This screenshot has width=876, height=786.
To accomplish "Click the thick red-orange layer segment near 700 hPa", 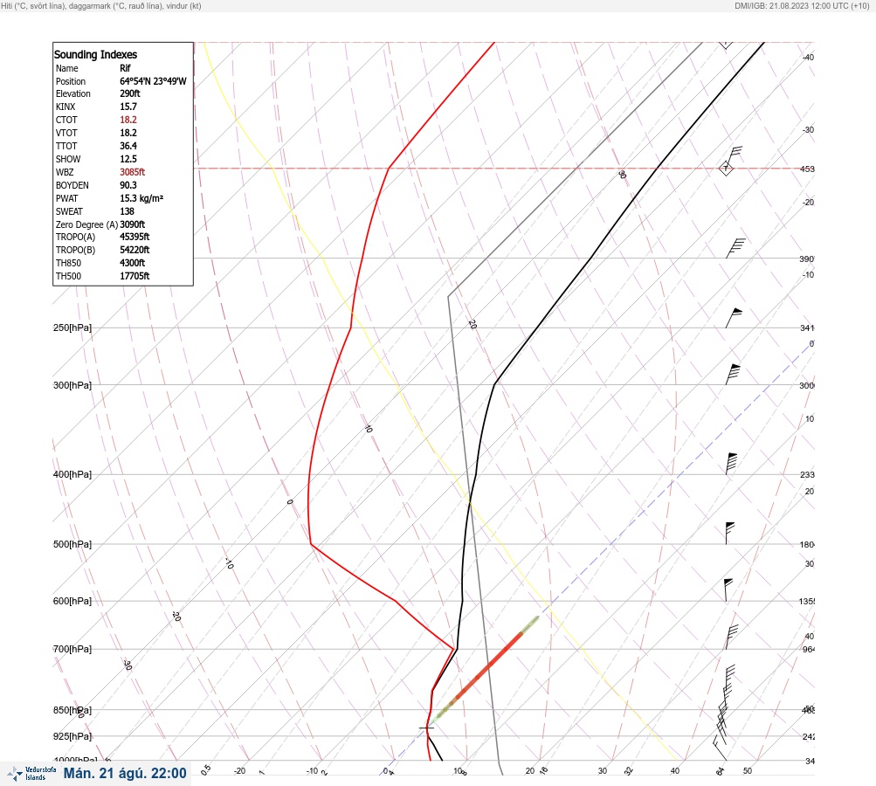I will [489, 665].
